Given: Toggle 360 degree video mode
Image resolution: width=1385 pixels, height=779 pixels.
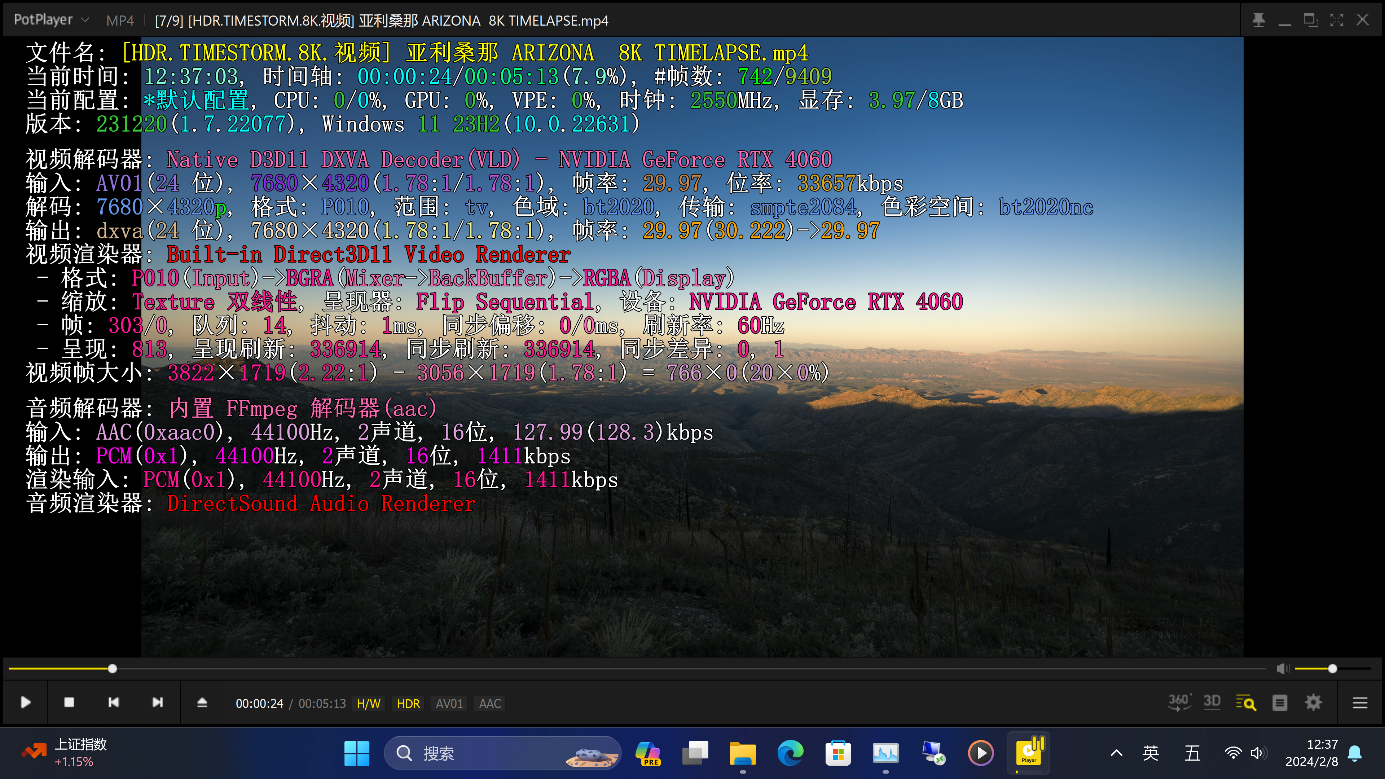Looking at the screenshot, I should [1179, 702].
